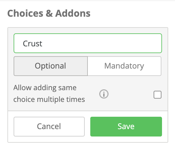The image size is (175, 147).
Task: Switch the group to Mandatory
Action: 124,66
